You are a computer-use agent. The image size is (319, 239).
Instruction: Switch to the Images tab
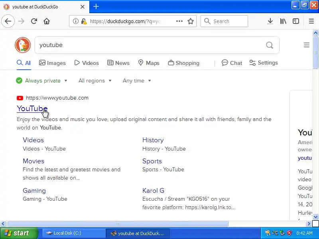click(x=52, y=63)
